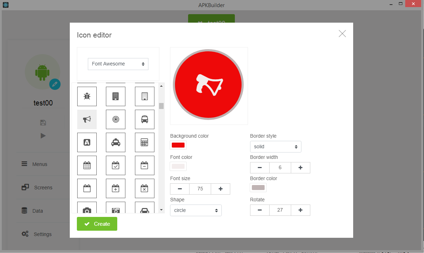424x253 pixels.
Task: Select the calendar with checkmark icon
Action: [115, 165]
